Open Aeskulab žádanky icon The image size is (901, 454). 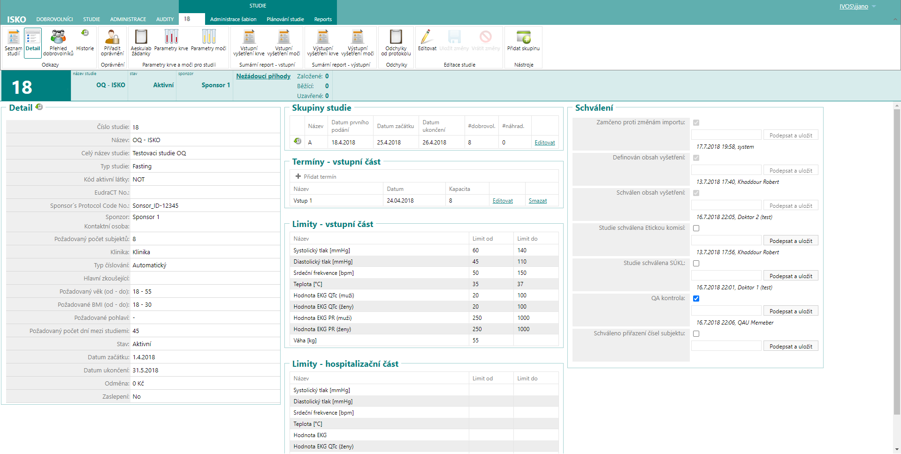(x=141, y=43)
